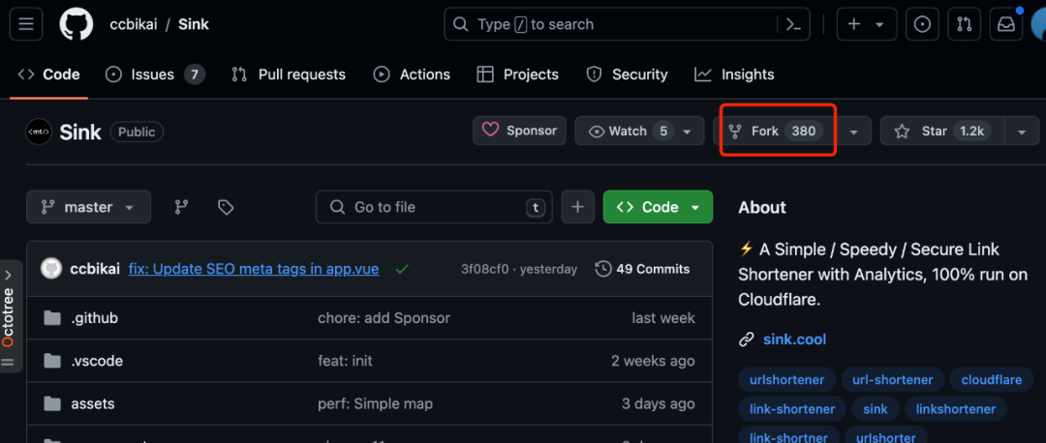
Task: Open the ccbikai commit author link
Action: (95, 269)
